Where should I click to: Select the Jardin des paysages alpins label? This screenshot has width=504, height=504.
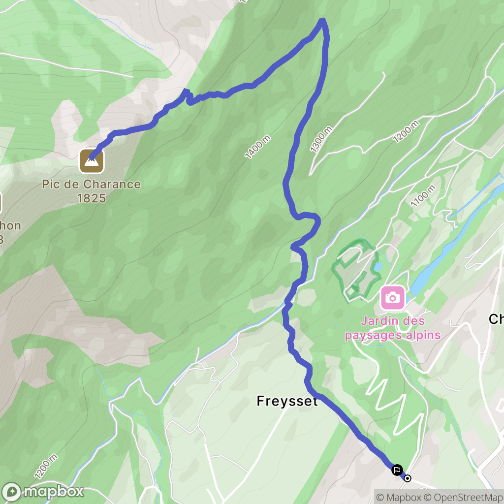(392, 328)
